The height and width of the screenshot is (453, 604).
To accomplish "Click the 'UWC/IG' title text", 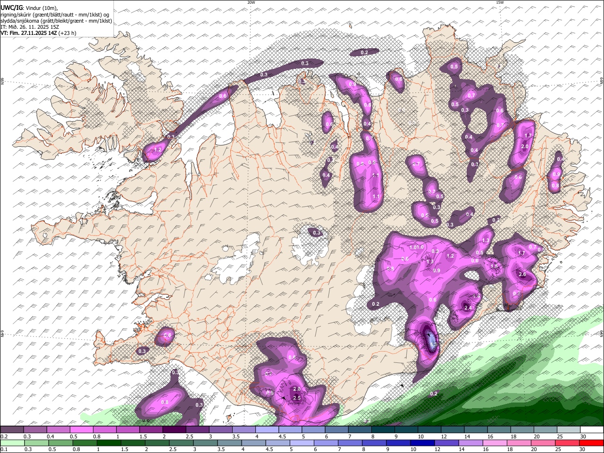I will [11, 8].
